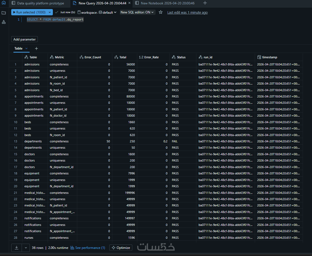Open the default schema dropdown
The image size is (312, 256).
[108, 12]
